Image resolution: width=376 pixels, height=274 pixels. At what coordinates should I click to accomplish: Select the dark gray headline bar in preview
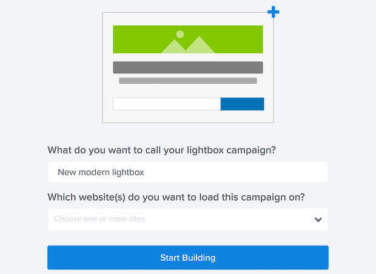click(x=188, y=67)
